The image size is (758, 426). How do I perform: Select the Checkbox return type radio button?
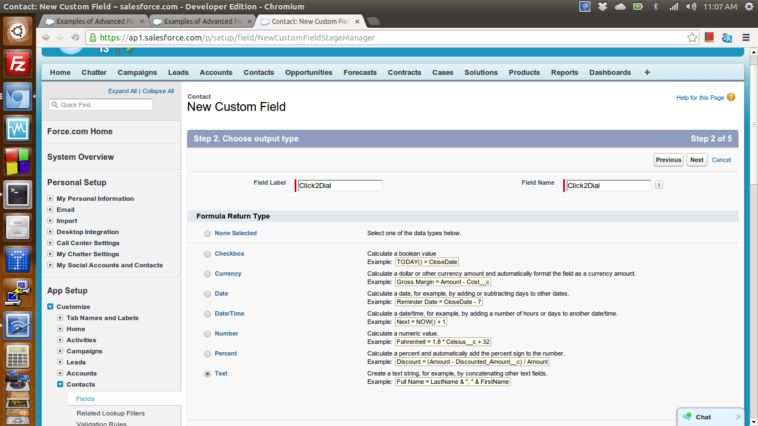click(208, 254)
